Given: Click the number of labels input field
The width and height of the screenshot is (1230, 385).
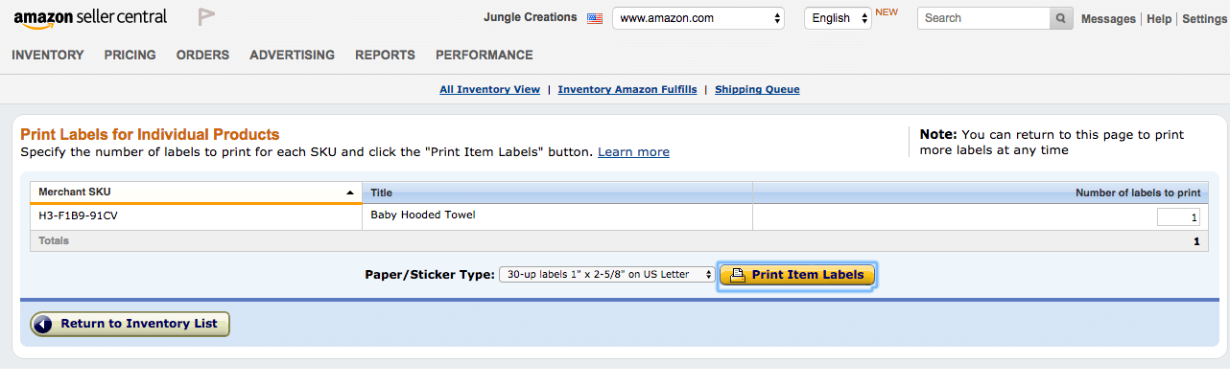Looking at the screenshot, I should tap(1179, 217).
